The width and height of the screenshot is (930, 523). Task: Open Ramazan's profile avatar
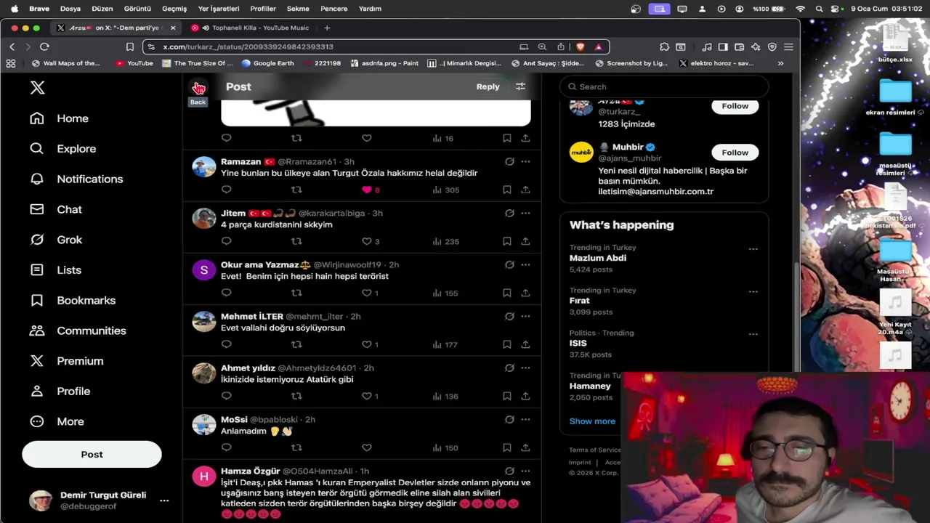[x=204, y=167]
